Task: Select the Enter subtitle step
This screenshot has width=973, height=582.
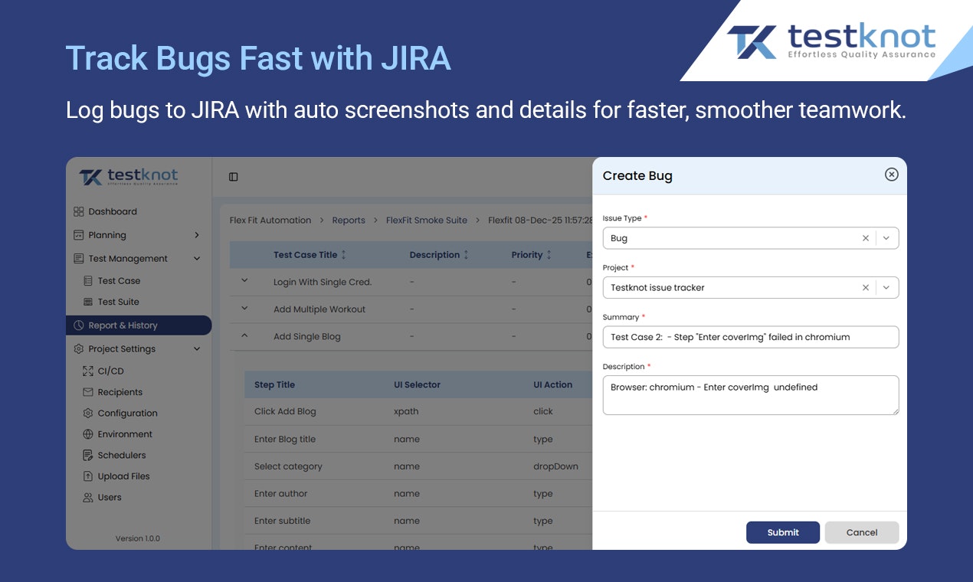Action: click(282, 521)
